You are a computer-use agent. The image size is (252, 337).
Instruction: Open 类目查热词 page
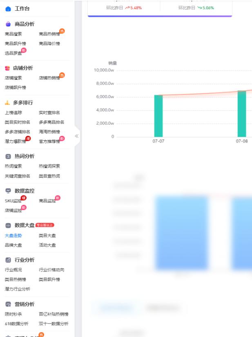(49, 176)
